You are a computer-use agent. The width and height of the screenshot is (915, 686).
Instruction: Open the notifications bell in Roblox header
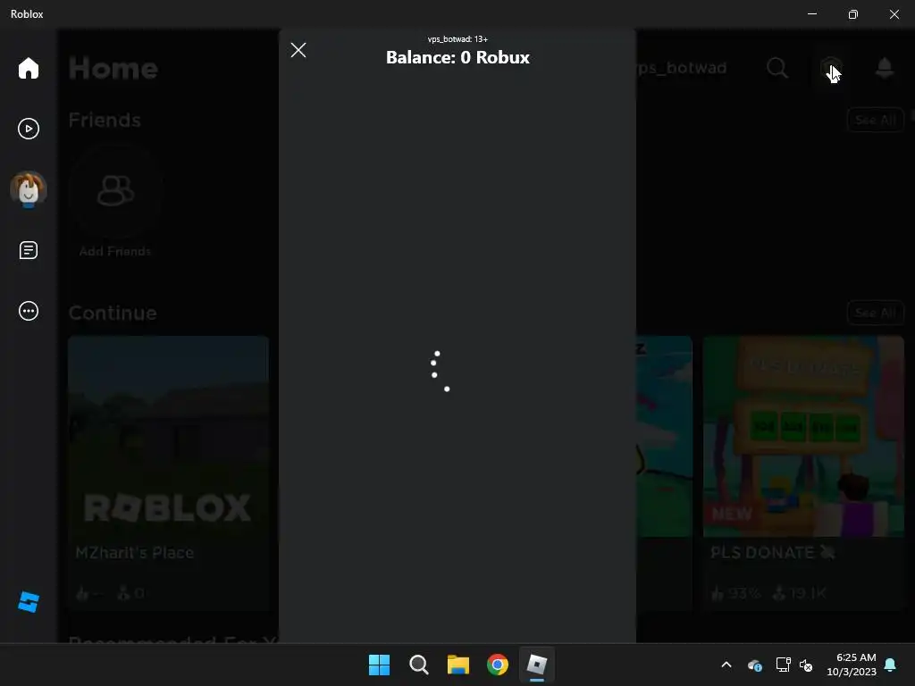[x=885, y=68]
